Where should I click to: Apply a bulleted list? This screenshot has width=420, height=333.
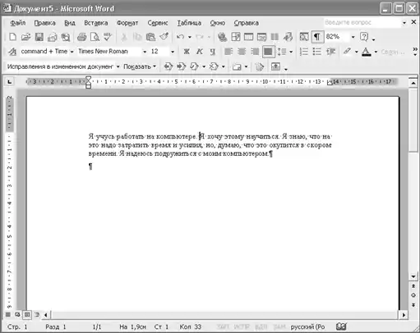(x=317, y=52)
